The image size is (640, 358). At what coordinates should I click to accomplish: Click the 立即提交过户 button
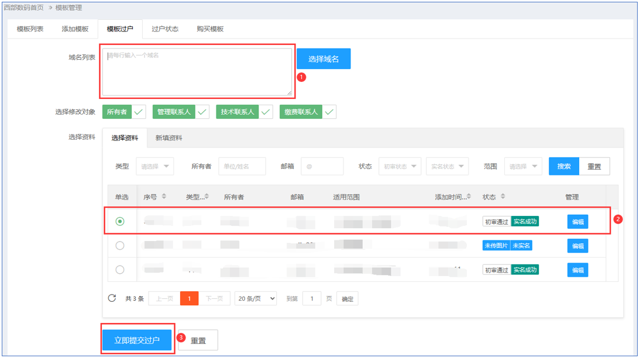coord(137,340)
